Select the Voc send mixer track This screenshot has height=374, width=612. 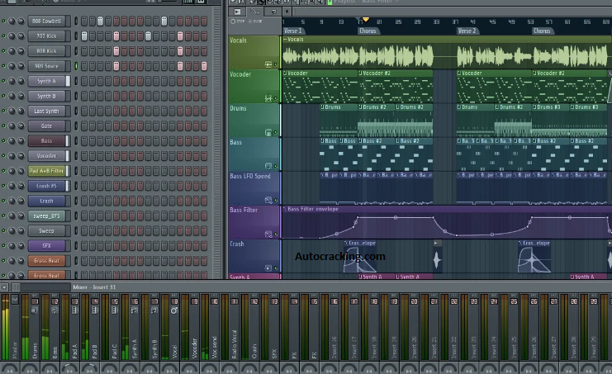click(211, 328)
